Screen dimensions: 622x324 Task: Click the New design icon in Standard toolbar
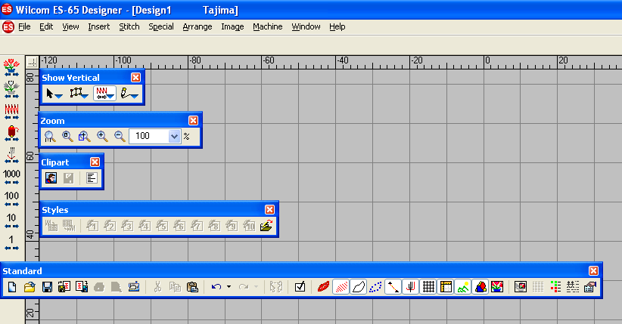pyautogui.click(x=12, y=287)
